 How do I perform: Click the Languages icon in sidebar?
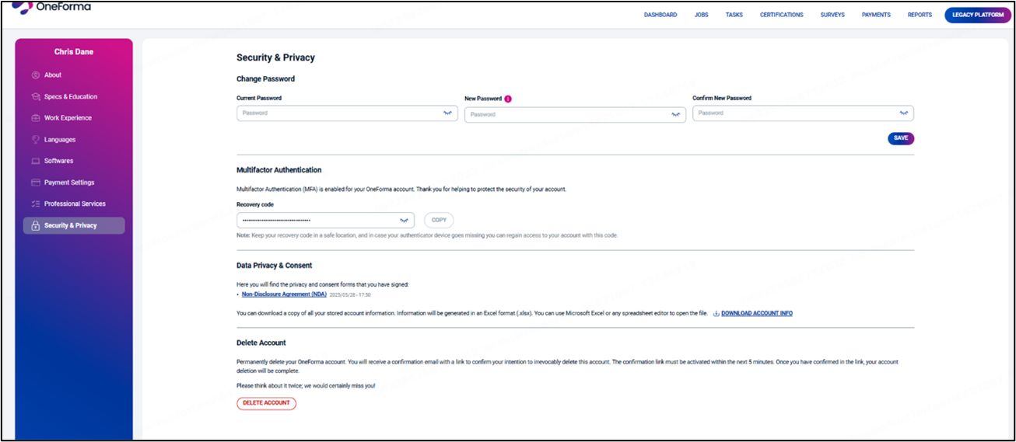[x=36, y=140]
